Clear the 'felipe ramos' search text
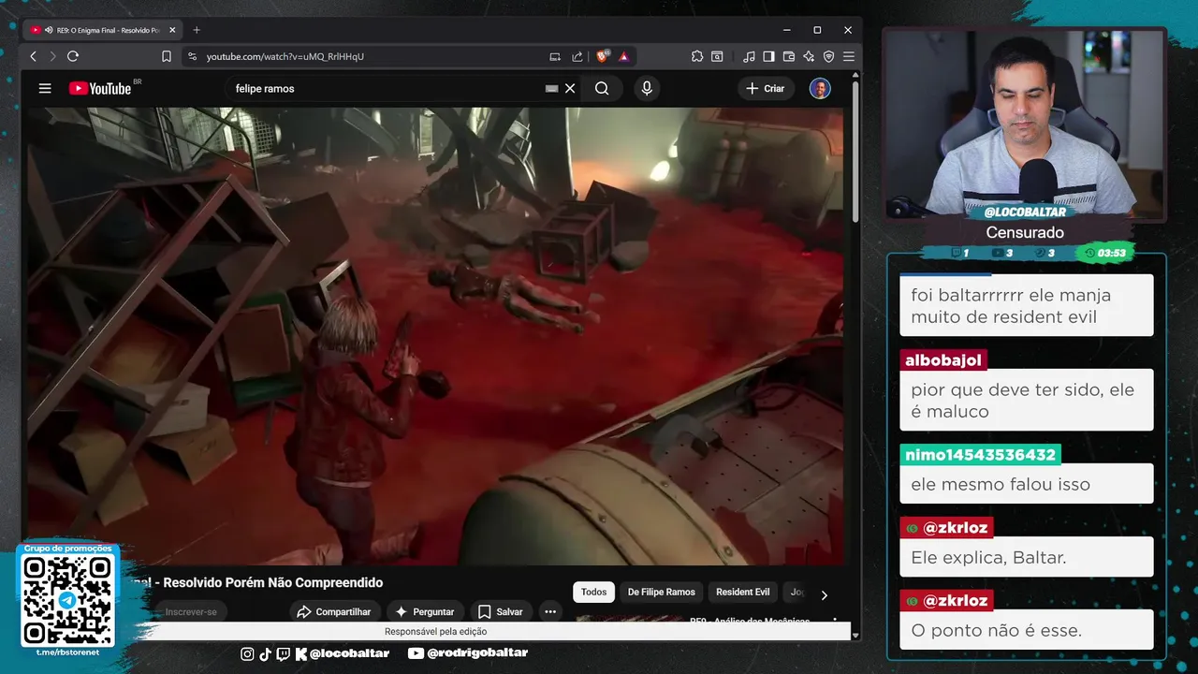This screenshot has height=674, width=1198. coord(570,88)
